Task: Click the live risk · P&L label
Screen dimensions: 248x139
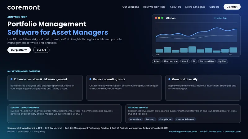Action: 220,18
